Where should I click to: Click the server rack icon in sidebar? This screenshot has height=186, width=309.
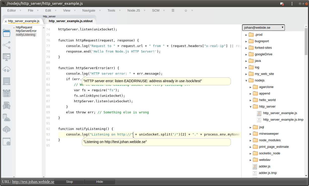click(x=6, y=105)
